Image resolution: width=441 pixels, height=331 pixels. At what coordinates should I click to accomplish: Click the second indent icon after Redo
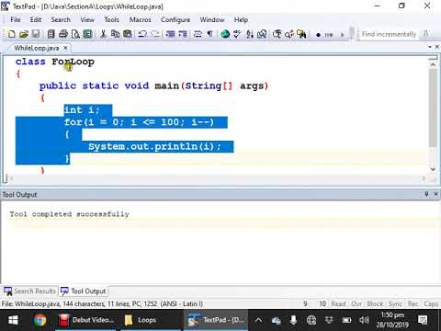tap(183, 34)
